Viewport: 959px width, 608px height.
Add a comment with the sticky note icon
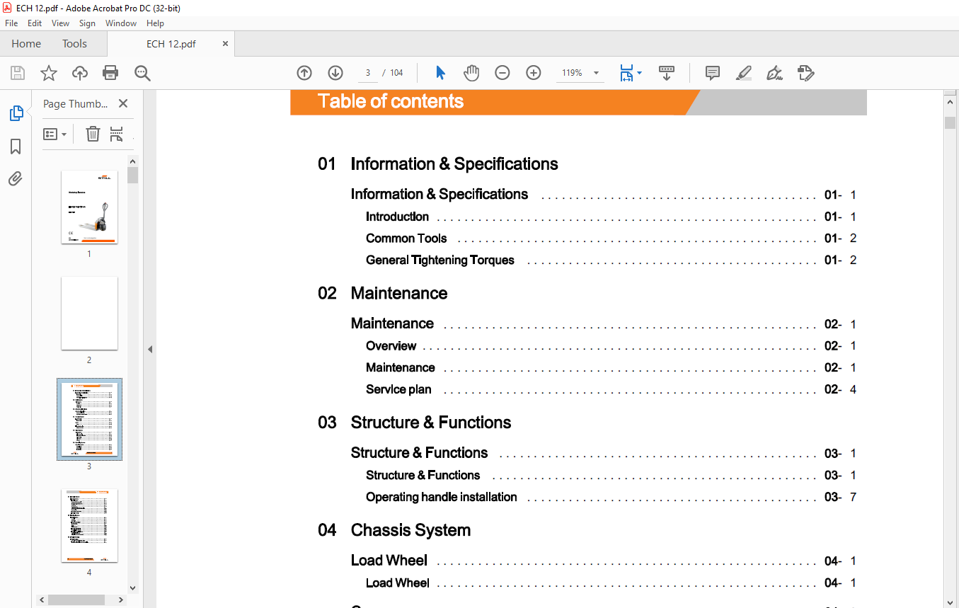tap(713, 73)
